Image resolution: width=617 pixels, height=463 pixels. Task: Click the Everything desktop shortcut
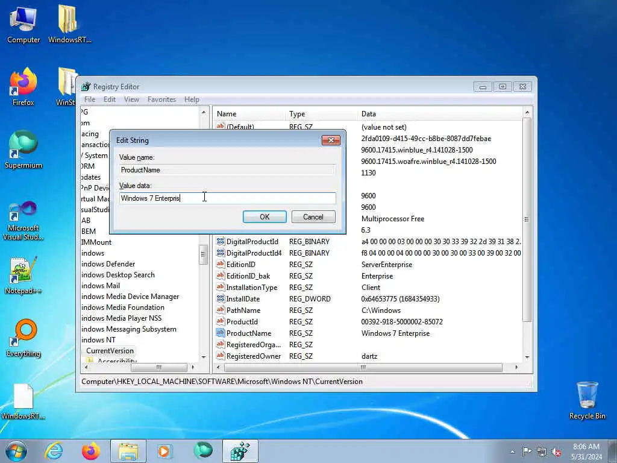pos(23,338)
